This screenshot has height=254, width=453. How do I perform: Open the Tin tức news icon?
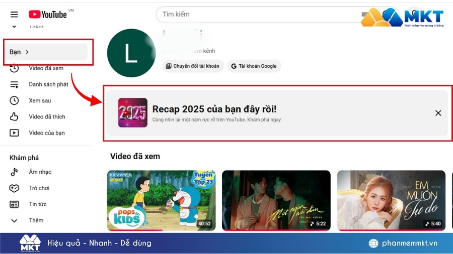pos(14,204)
